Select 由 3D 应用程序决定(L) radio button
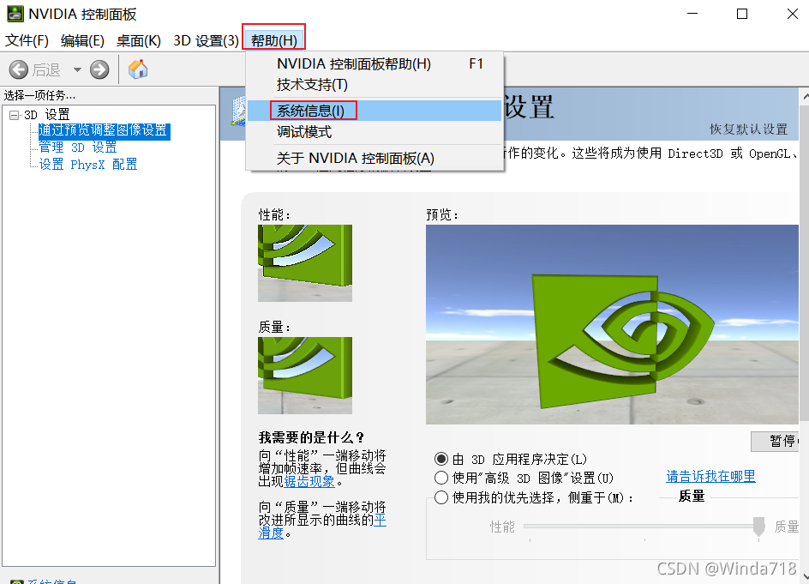This screenshot has width=809, height=584. (x=441, y=459)
